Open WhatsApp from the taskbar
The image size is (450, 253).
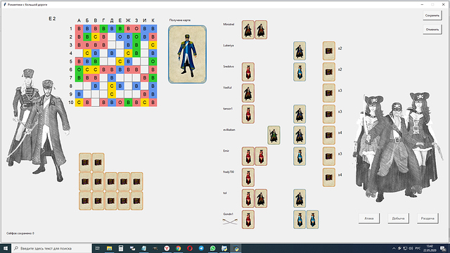(x=212, y=248)
